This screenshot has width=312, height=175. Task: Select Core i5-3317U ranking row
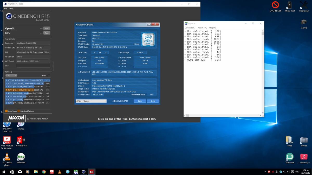click(x=28, y=103)
